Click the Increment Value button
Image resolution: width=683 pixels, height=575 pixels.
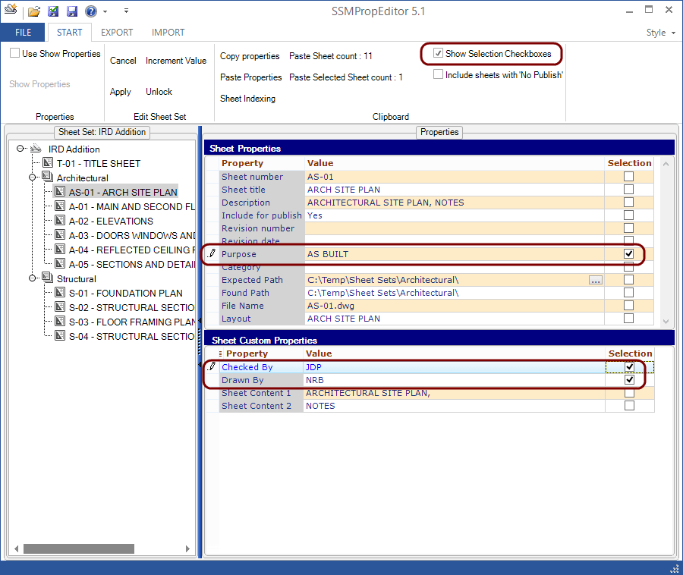[176, 61]
